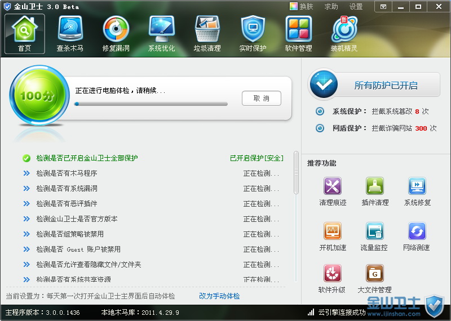Screen dimensions: 451x321
Task: Click the blue checkmark protection icon
Action: coord(324,84)
